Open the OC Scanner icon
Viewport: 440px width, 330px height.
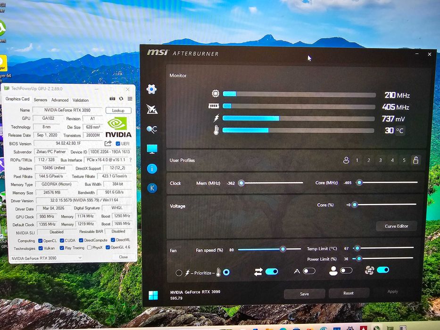coord(152,129)
